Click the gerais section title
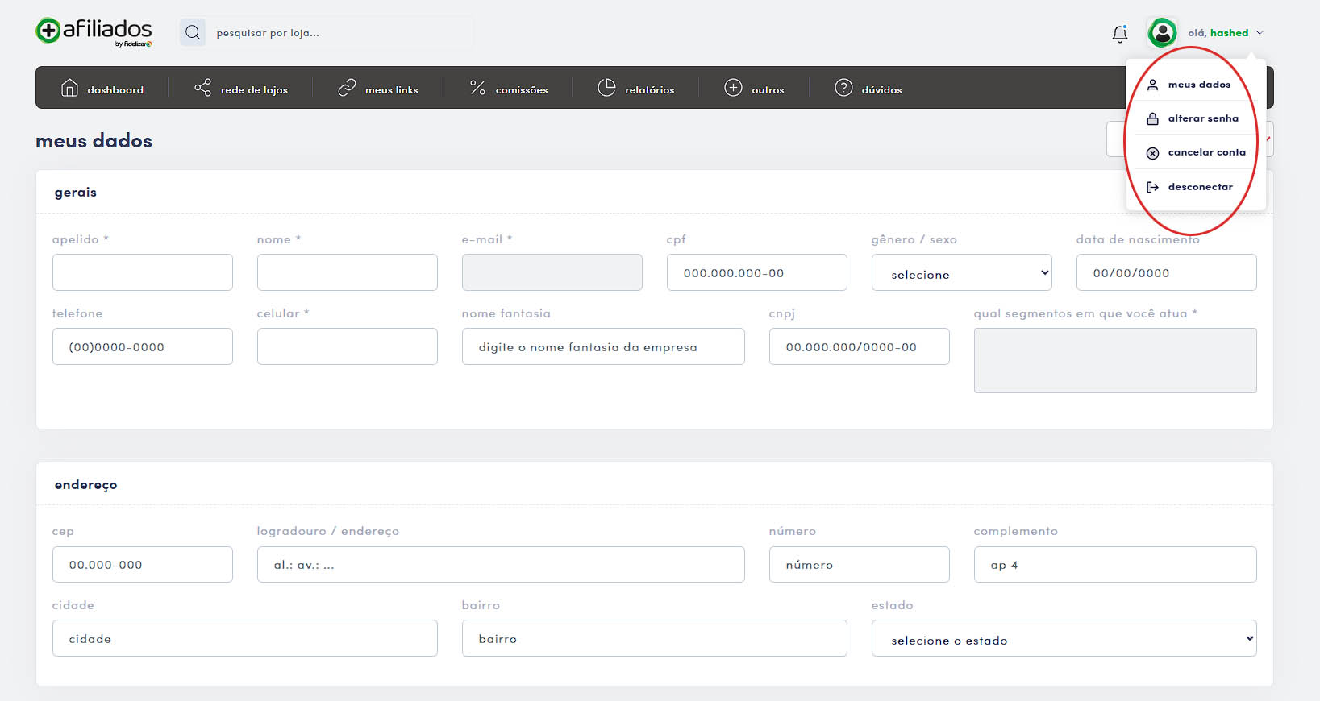Screen dimensions: 1320x701 pos(76,193)
